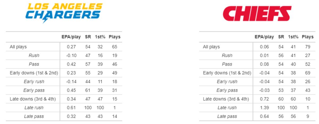Click the Chargers Early rush EPA value -0.14
Image resolution: width=319 pixels, height=124 pixels.
coord(71,82)
